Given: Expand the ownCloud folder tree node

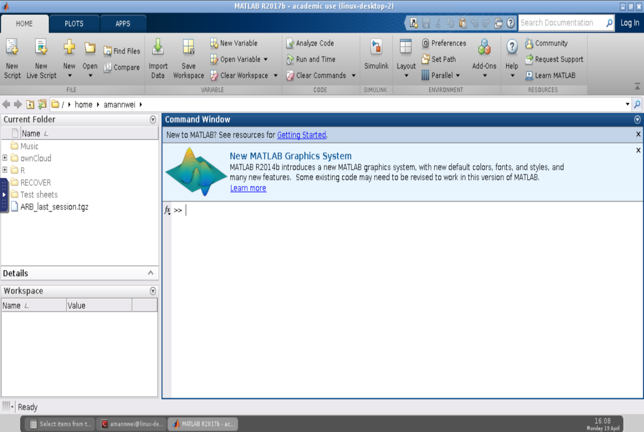Looking at the screenshot, I should click(x=5, y=158).
